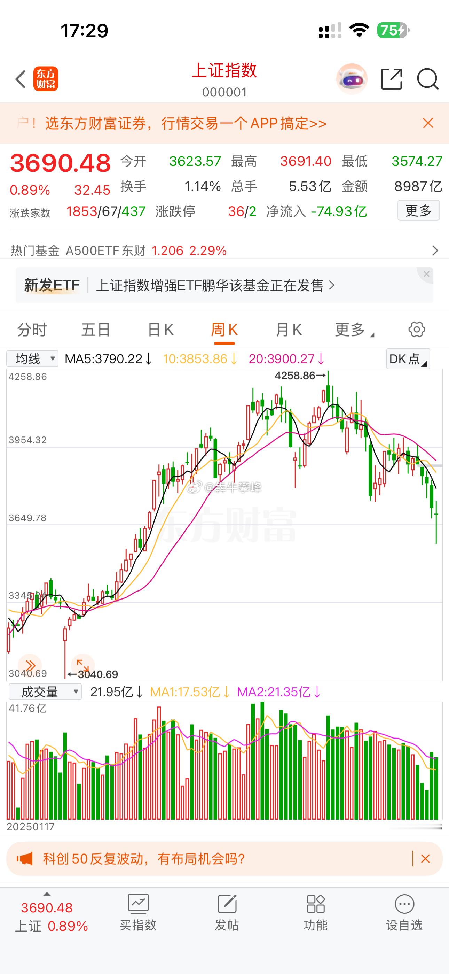Open the 东方财富 logo icon
The height and width of the screenshot is (974, 449).
(46, 79)
